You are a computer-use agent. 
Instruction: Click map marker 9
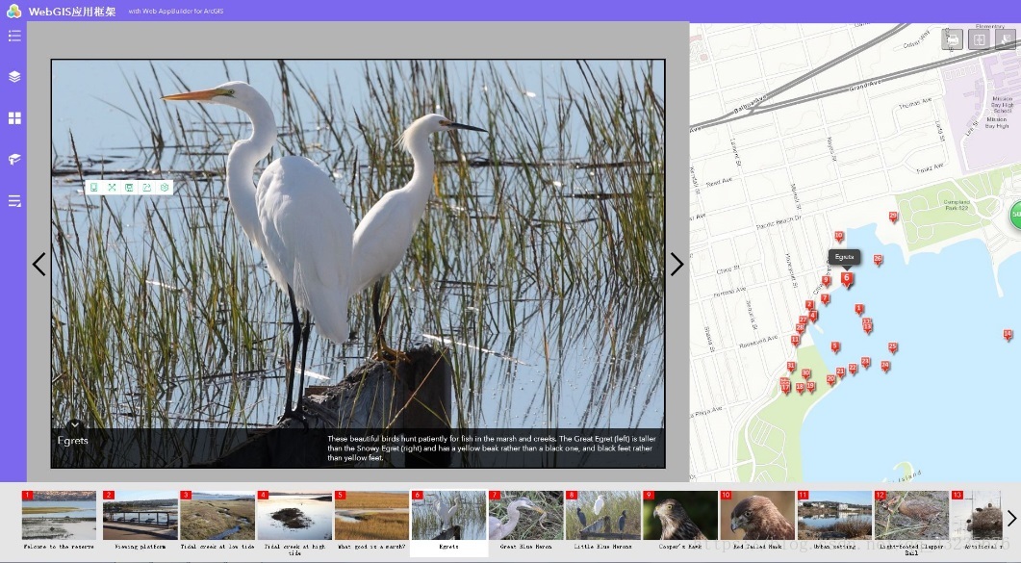[826, 281]
